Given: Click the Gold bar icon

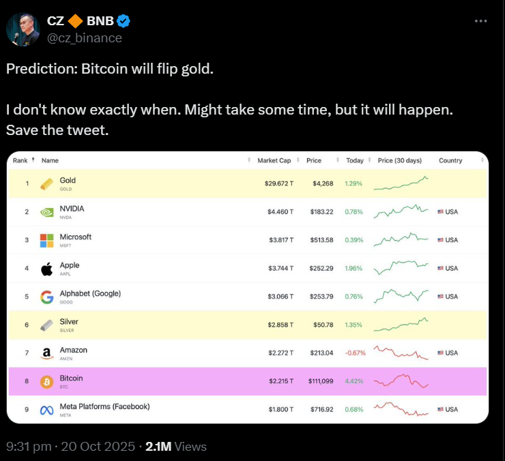Looking at the screenshot, I should [x=46, y=184].
